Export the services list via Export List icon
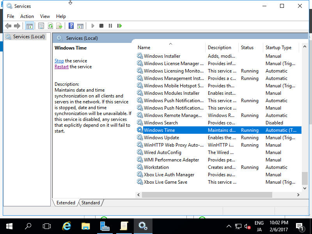Screen dimensions: 312x234 pyautogui.click(x=59, y=26)
